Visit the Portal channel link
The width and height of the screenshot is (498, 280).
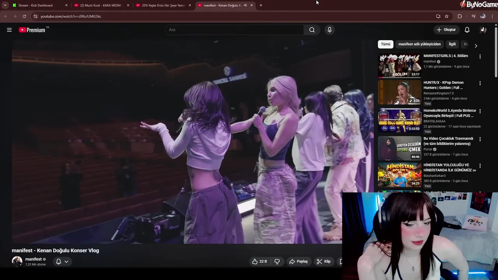(x=428, y=149)
